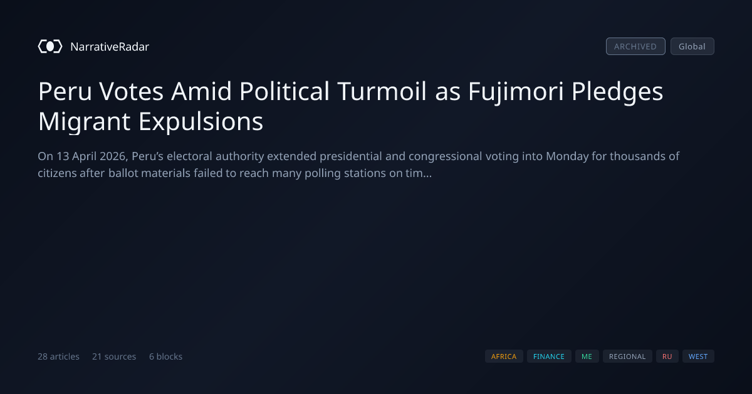Select the blue WEST tag

click(x=698, y=356)
